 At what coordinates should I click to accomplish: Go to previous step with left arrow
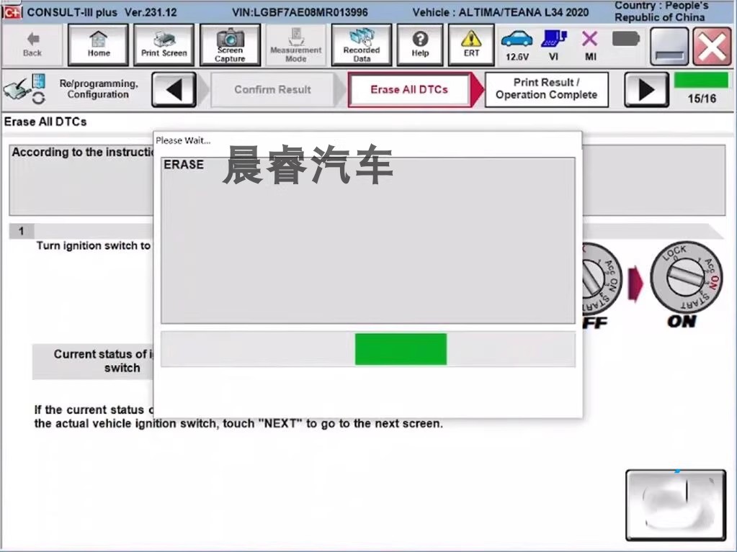click(174, 90)
